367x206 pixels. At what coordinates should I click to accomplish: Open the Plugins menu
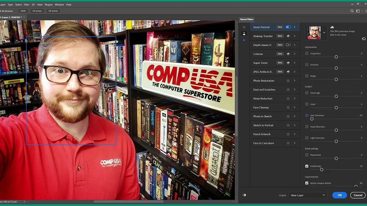click(49, 5)
